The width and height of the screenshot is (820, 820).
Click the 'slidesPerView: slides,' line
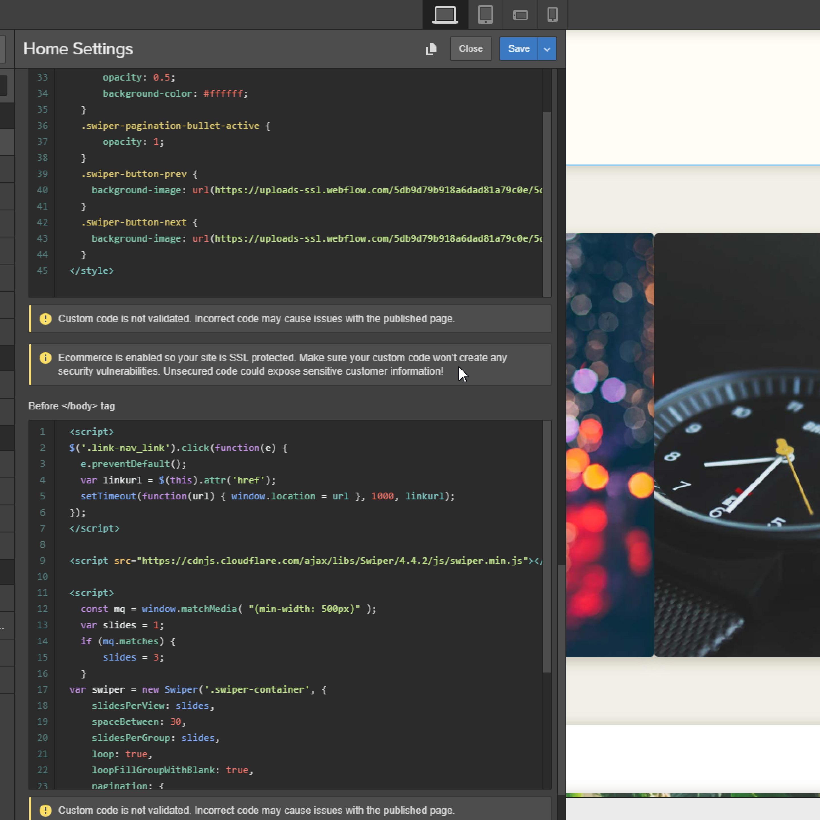click(153, 706)
